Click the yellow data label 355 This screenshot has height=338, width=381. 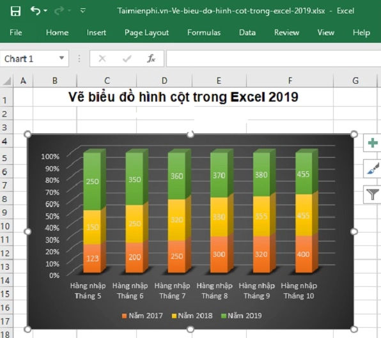coord(261,216)
